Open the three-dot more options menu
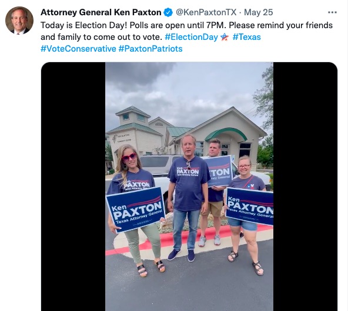348x311 pixels. [332, 12]
